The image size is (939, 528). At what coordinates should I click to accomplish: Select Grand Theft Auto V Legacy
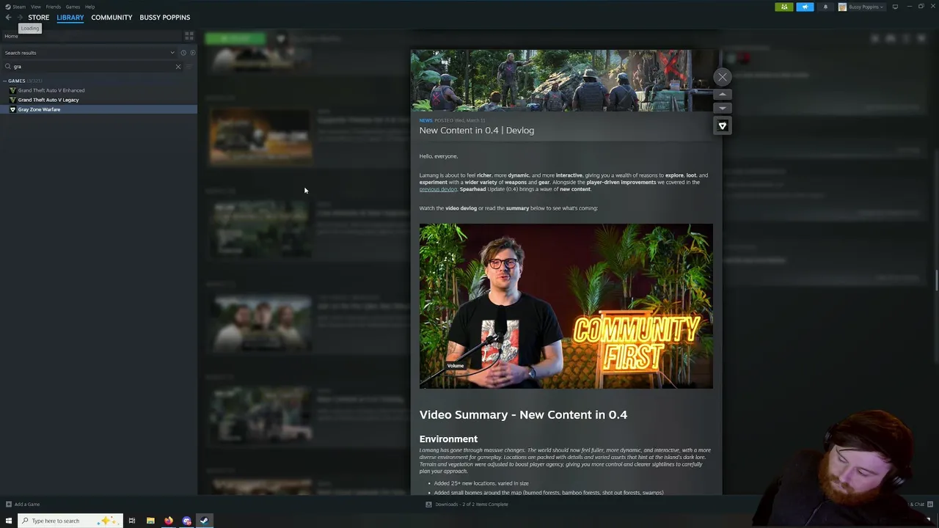[48, 100]
